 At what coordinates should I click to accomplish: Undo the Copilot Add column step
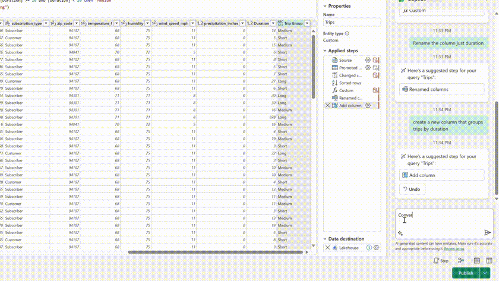coord(412,189)
